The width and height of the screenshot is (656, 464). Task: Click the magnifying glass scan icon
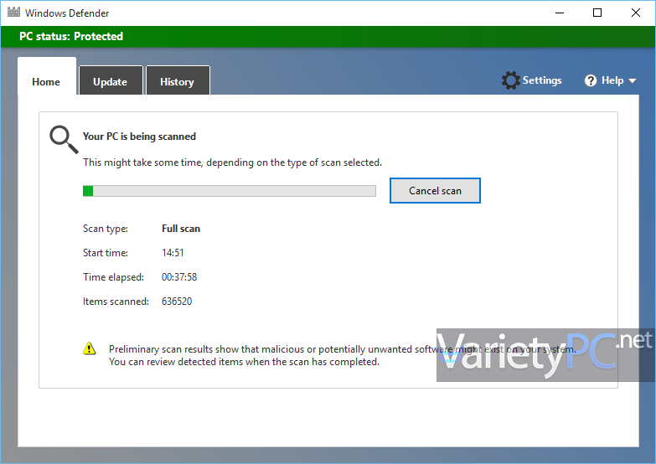coord(64,139)
